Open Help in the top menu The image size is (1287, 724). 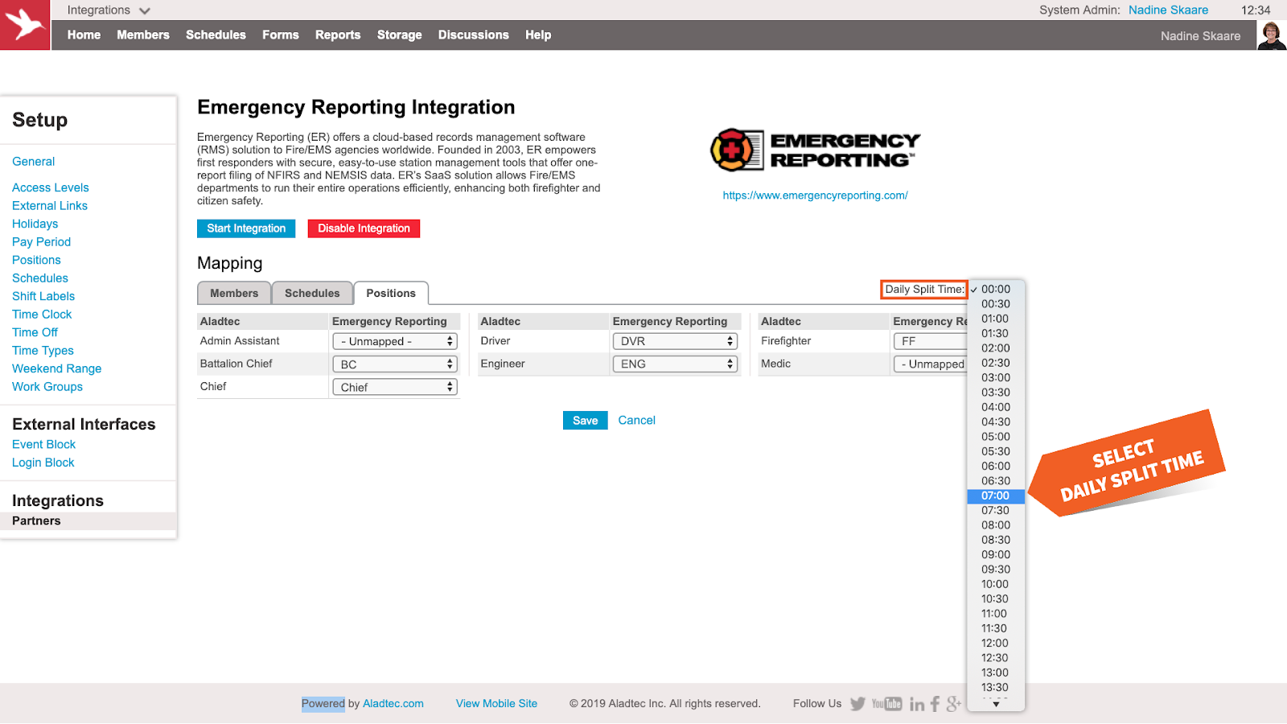[538, 35]
